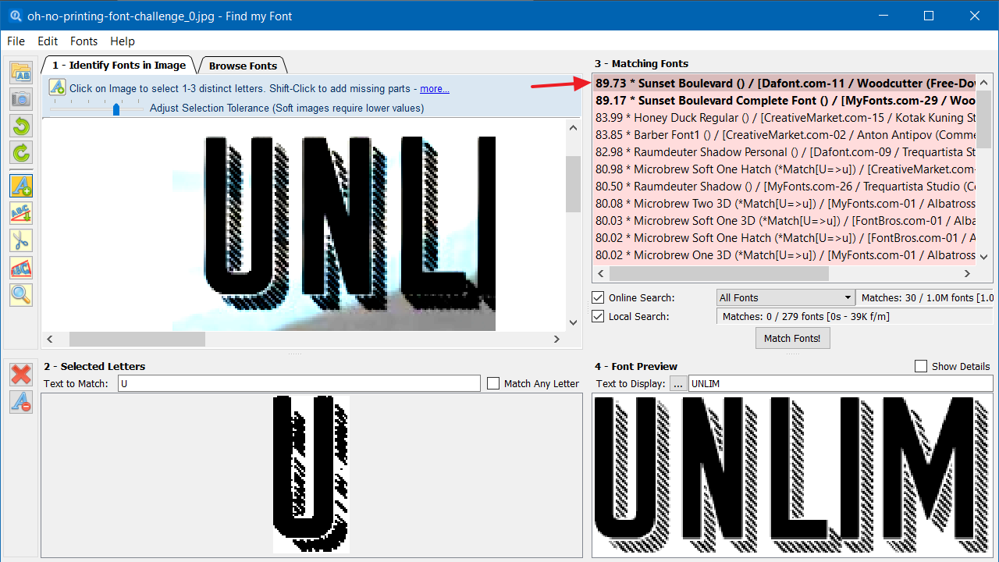Click the ellipsis button beside Text to Display
999x562 pixels.
click(x=678, y=383)
